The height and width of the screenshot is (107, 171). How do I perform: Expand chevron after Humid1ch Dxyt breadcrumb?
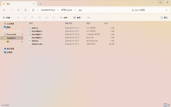tap(58, 10)
